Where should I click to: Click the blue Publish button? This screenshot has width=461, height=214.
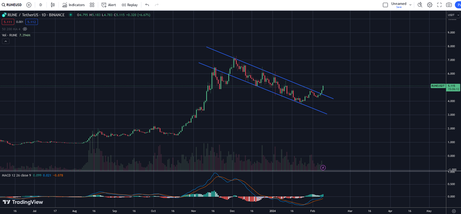coord(458,5)
